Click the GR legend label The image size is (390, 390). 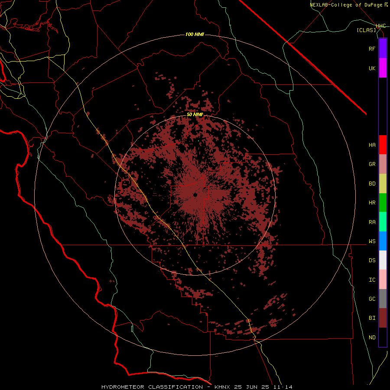tap(372, 164)
